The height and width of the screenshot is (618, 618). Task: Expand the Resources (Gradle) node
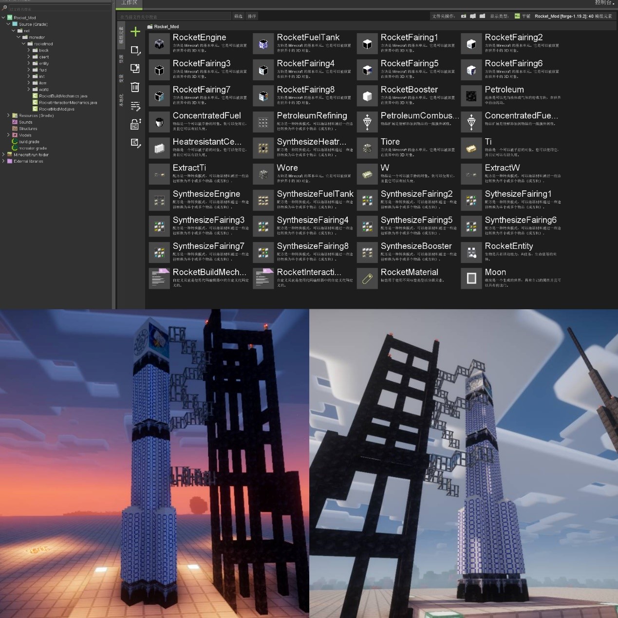tap(8, 115)
